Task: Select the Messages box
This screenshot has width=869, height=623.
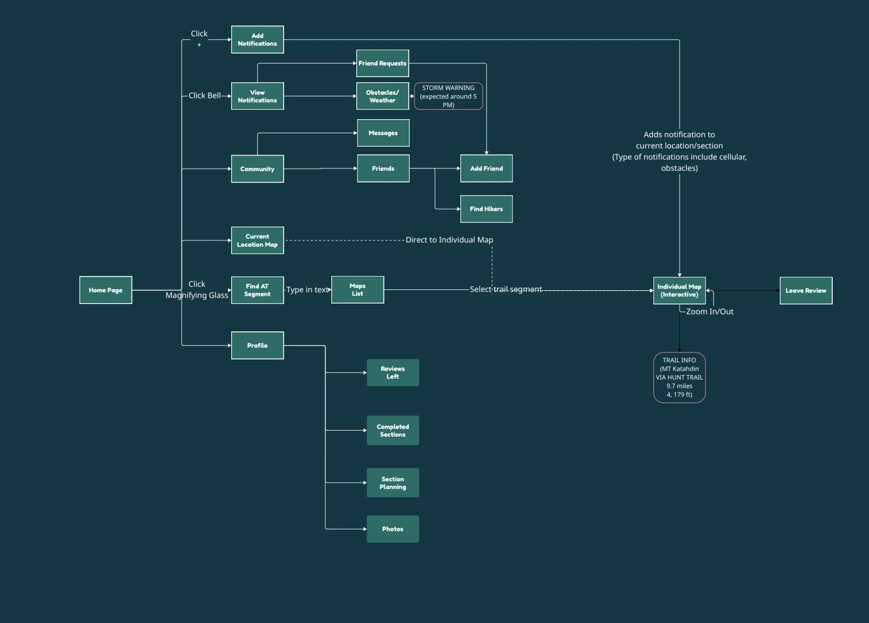Action: (383, 133)
